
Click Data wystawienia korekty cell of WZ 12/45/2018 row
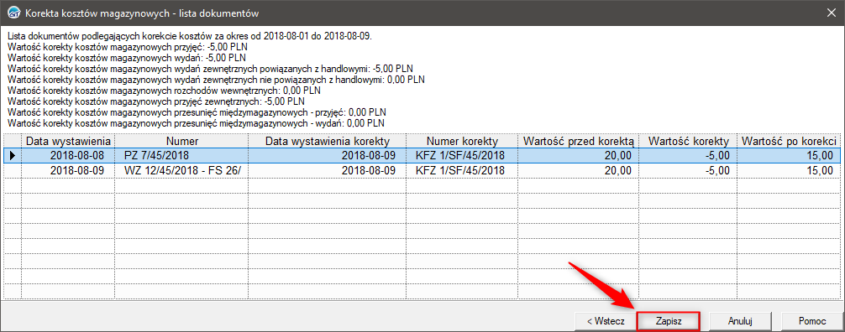pos(327,171)
